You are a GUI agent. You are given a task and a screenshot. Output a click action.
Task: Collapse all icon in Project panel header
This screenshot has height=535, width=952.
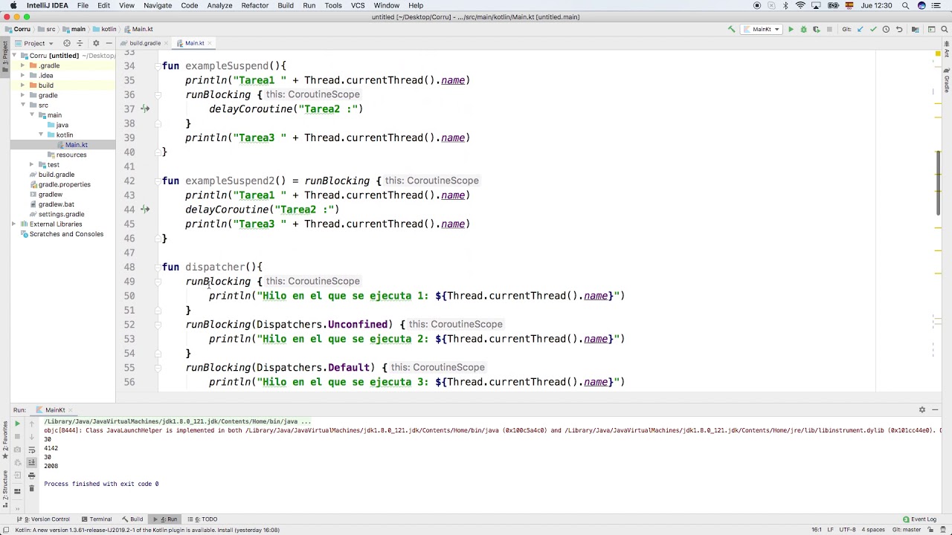point(80,43)
